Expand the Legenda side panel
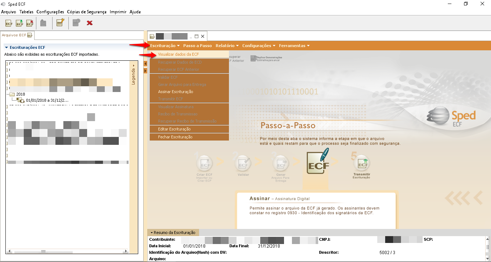This screenshot has height=262, width=491. coord(133,75)
